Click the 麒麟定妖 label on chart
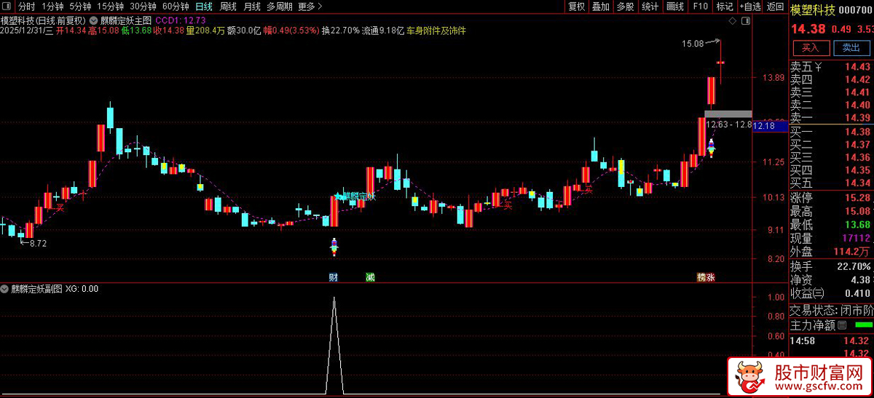Viewport: 874px width, 398px height. coord(358,196)
